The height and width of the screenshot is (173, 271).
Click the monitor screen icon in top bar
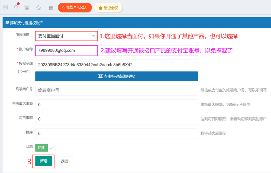27,7
